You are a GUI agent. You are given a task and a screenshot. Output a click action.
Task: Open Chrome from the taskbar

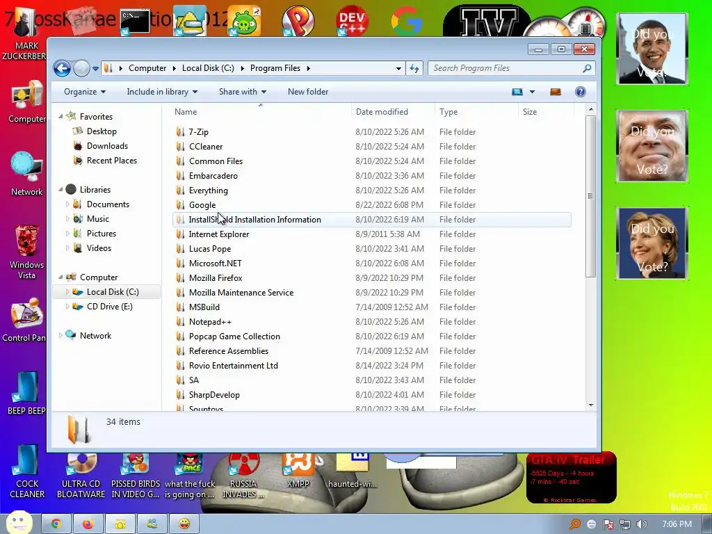click(56, 524)
